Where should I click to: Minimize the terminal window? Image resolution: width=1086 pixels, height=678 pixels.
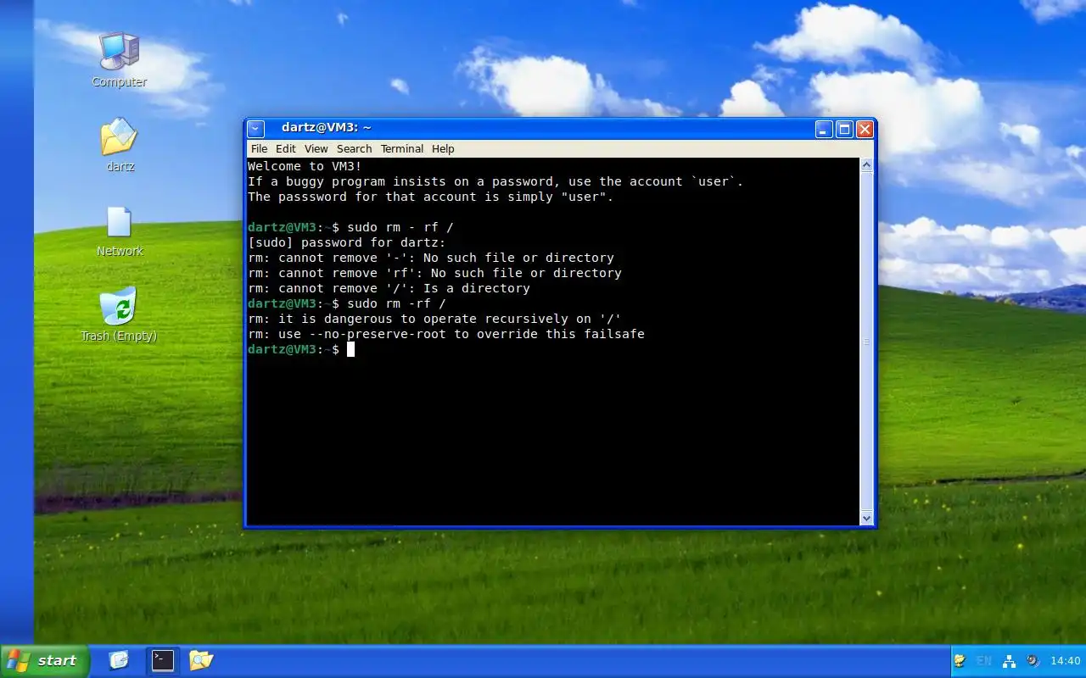[x=825, y=129]
